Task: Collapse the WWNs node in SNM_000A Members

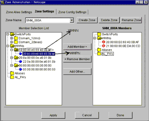Action: tap(95, 38)
